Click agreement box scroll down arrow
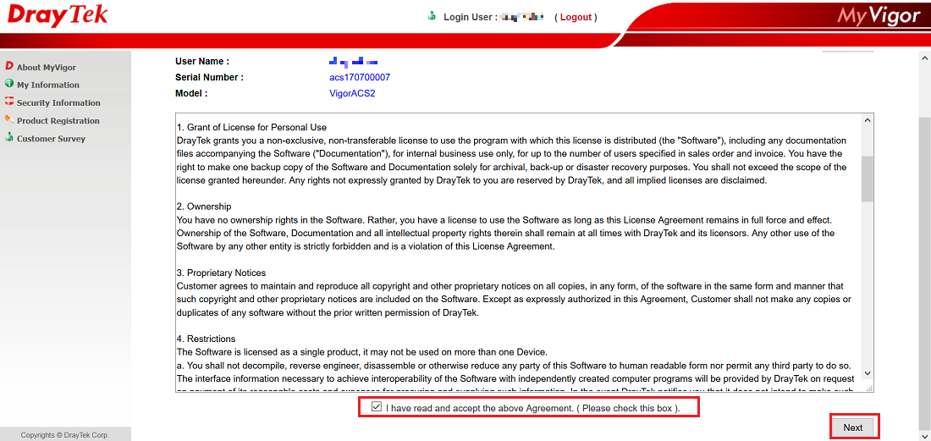 click(x=867, y=373)
